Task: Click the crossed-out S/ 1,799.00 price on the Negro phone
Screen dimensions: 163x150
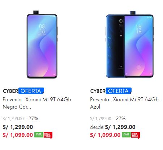Action: coord(13,118)
